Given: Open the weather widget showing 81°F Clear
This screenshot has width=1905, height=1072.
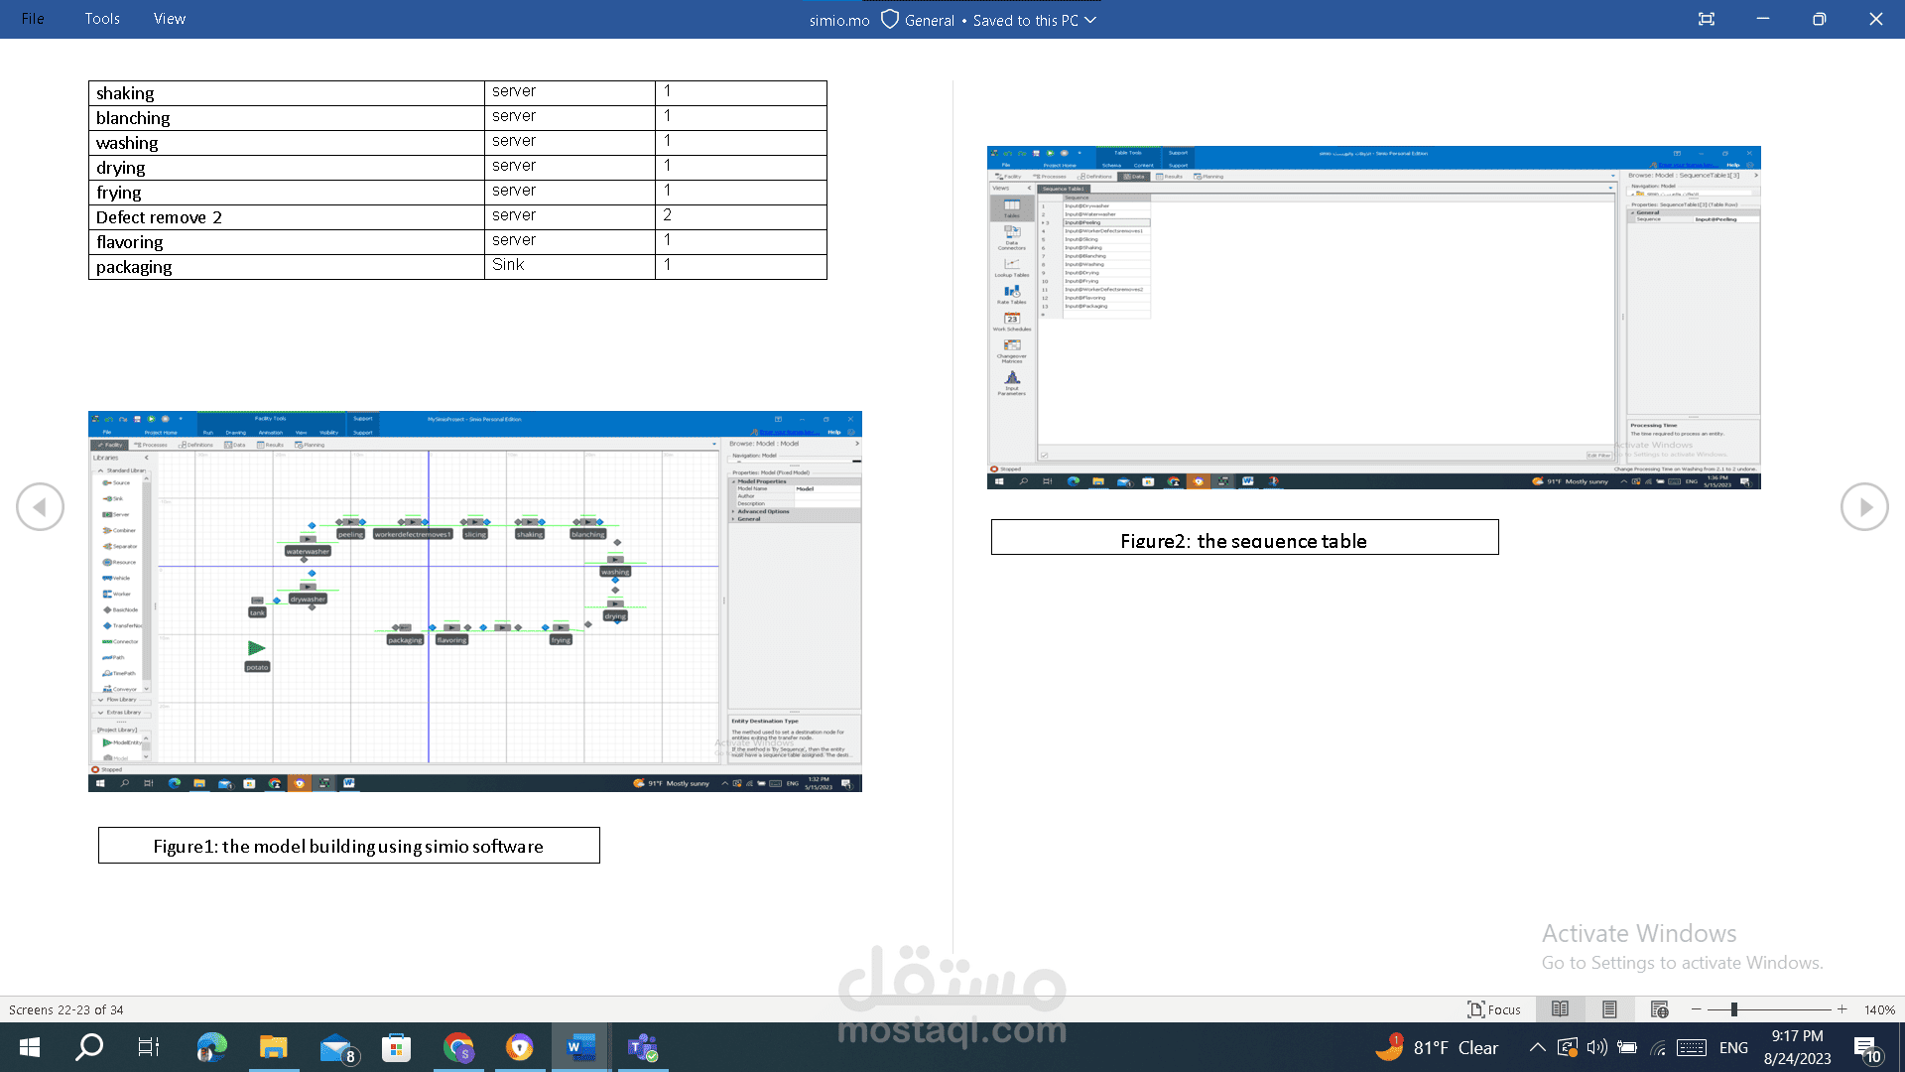Looking at the screenshot, I should tap(1437, 1047).
